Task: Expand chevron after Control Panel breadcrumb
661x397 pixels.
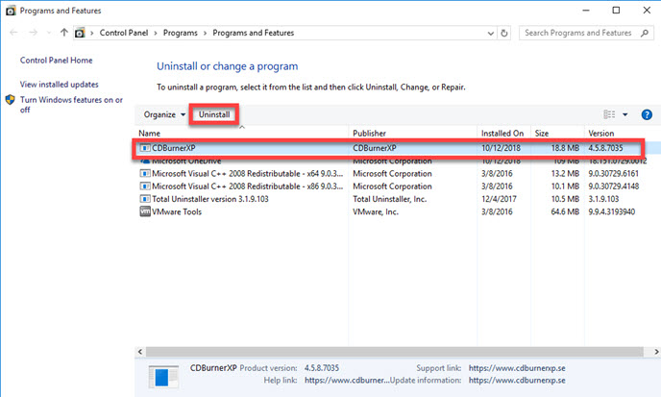Action: (x=156, y=33)
